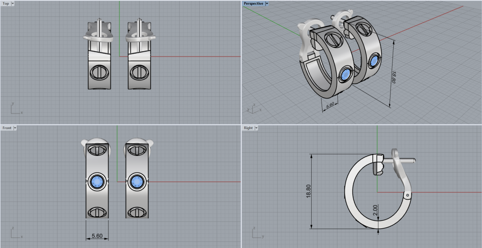The image size is (482, 248).
Task: Click the axis icon in Right viewport
Action: click(x=256, y=233)
